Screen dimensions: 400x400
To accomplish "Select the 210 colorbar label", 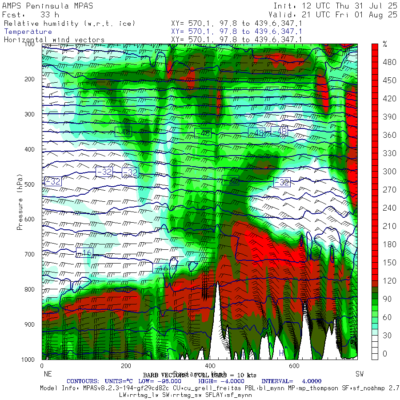I will [389, 226].
